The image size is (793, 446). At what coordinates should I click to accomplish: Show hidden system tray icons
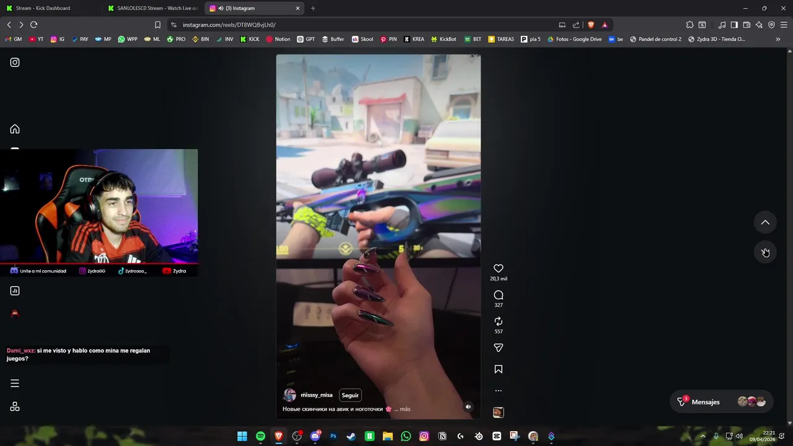(x=703, y=436)
